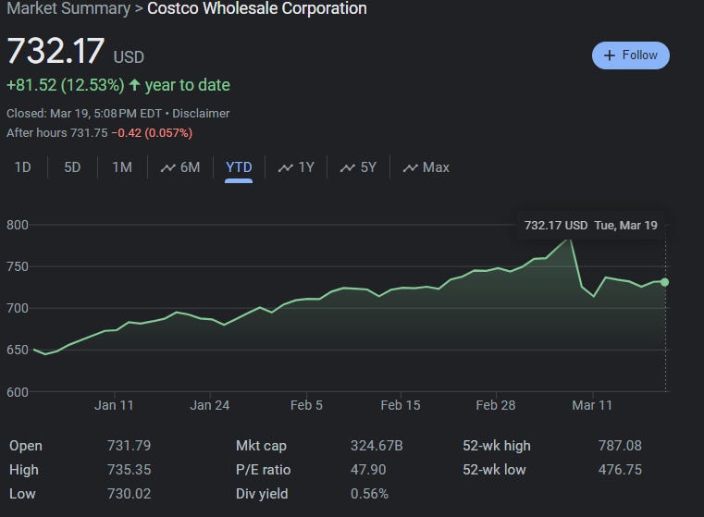Screen dimensions: 704x517
Task: Click the Feb 28 axis label
Action: (496, 405)
